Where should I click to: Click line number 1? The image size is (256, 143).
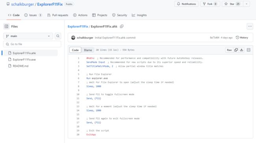pos(78,58)
